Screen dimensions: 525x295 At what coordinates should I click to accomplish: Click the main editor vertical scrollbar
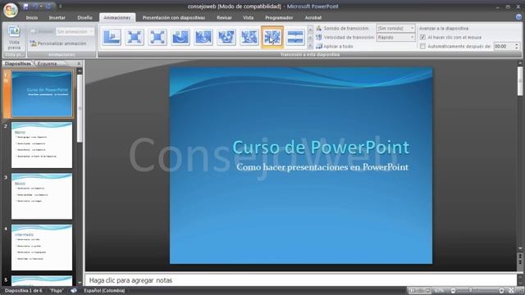click(x=520, y=81)
